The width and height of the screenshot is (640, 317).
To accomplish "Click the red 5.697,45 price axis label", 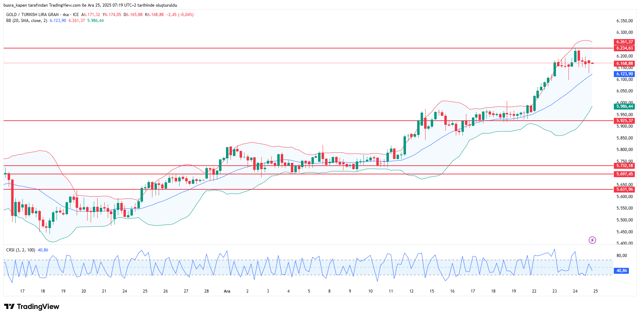I will point(624,174).
